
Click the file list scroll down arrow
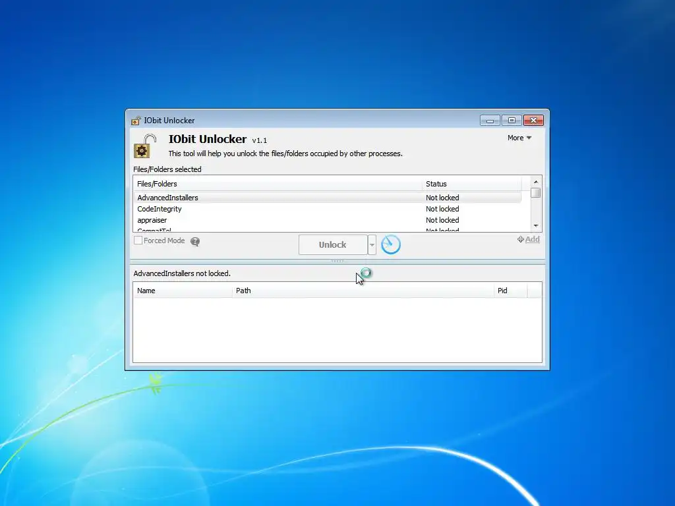536,226
